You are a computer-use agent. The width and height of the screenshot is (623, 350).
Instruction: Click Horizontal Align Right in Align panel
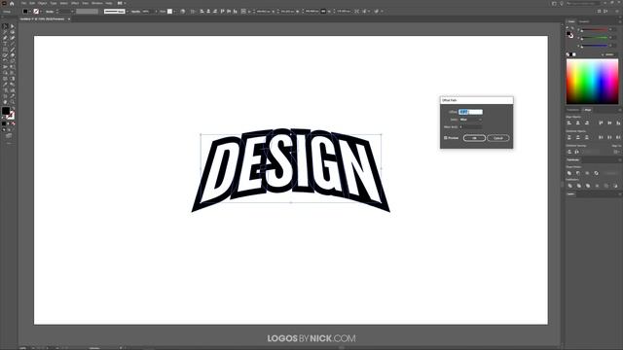(587, 122)
